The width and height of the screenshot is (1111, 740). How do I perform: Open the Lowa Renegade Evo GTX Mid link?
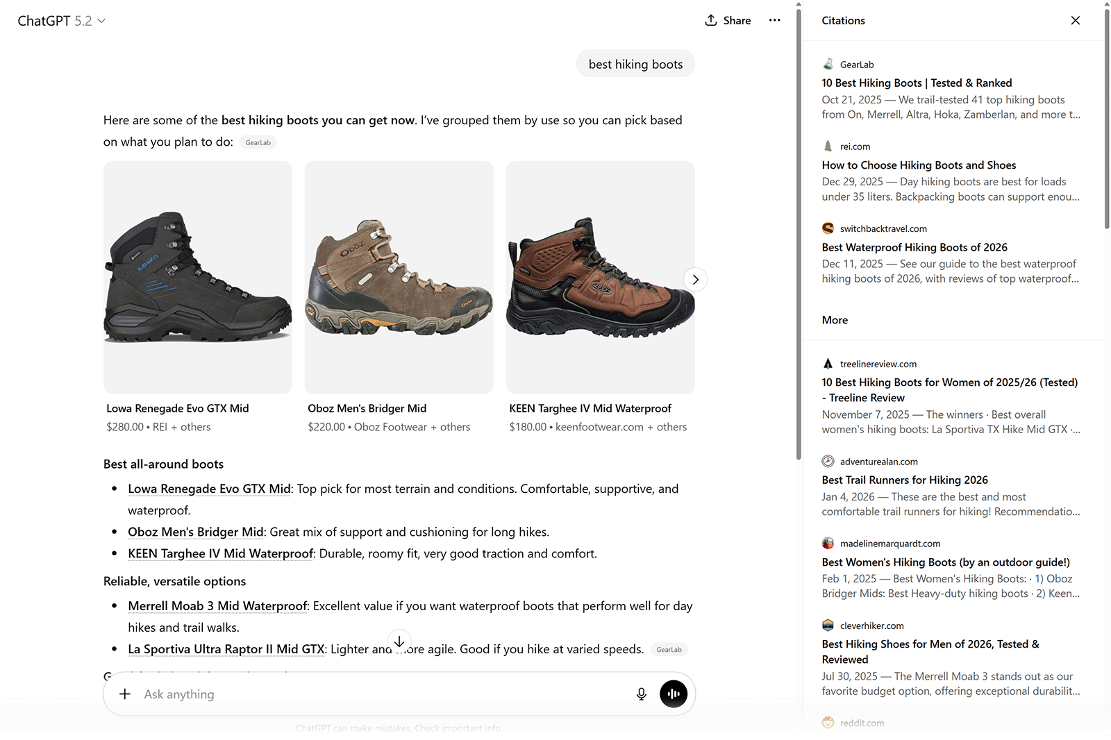pos(208,489)
